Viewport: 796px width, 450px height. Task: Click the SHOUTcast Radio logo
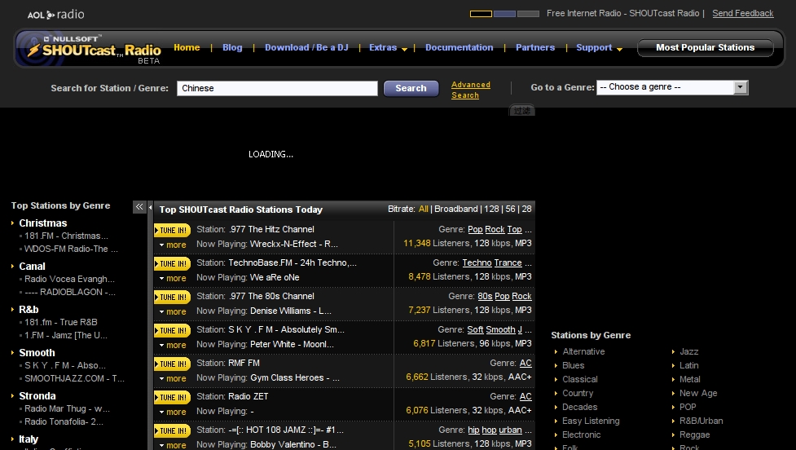[94, 51]
